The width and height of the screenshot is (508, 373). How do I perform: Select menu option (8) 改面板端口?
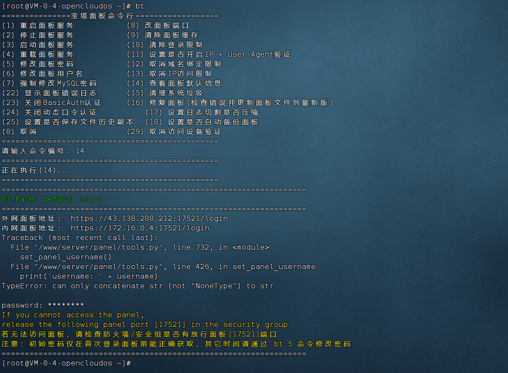point(158,26)
